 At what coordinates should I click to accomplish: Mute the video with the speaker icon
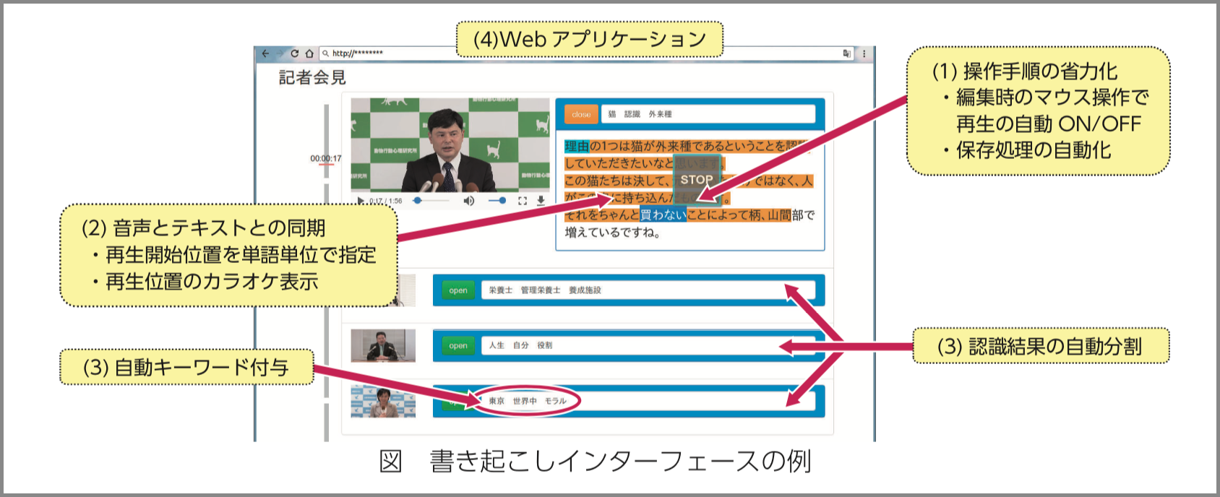coord(469,200)
